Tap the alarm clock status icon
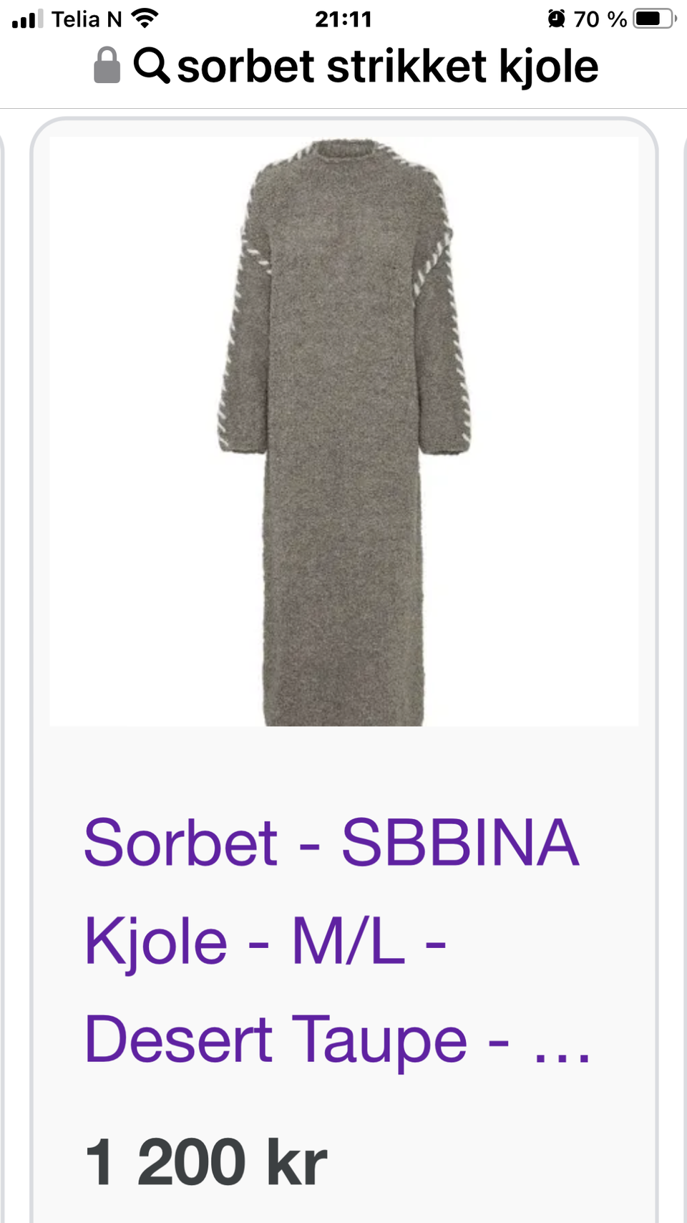Image resolution: width=687 pixels, height=1223 pixels. coord(556,19)
